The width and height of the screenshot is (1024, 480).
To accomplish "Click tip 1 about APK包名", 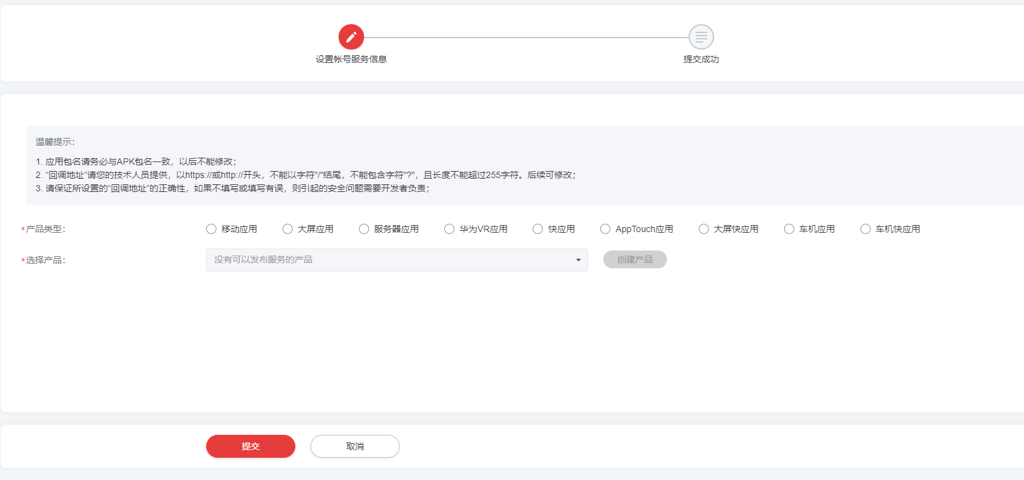I will 136,161.
